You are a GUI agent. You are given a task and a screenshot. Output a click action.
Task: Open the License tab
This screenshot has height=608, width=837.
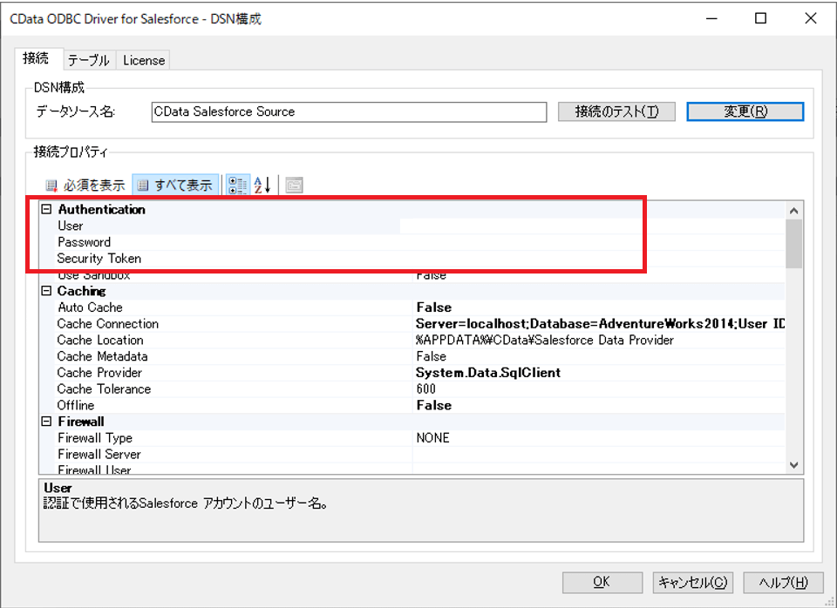144,60
